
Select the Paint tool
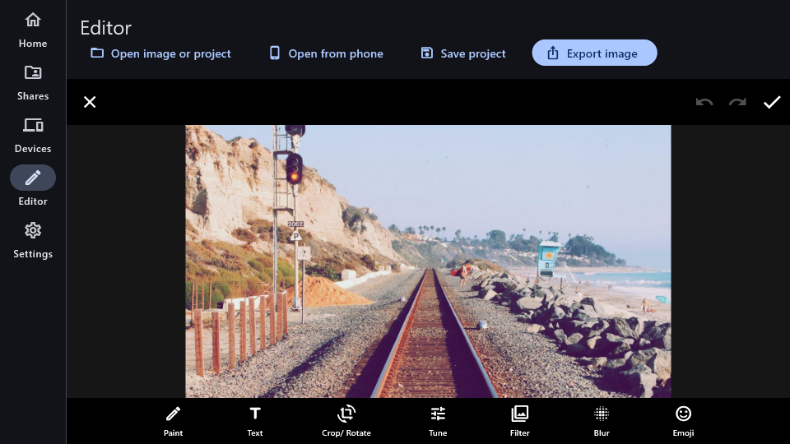click(174, 421)
